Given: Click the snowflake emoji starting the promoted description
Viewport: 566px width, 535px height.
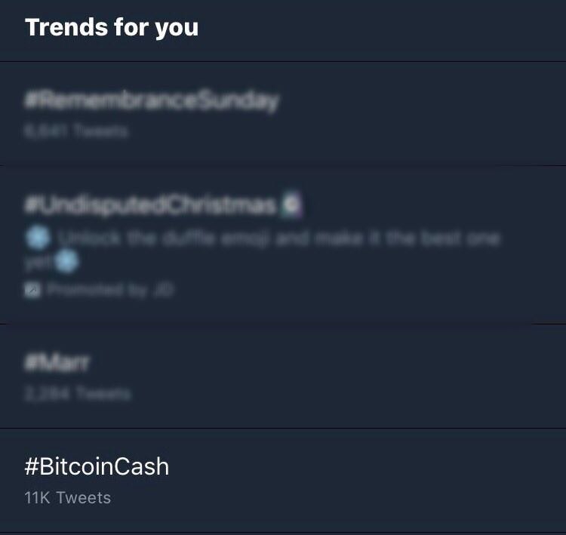Looking at the screenshot, I should (38, 238).
